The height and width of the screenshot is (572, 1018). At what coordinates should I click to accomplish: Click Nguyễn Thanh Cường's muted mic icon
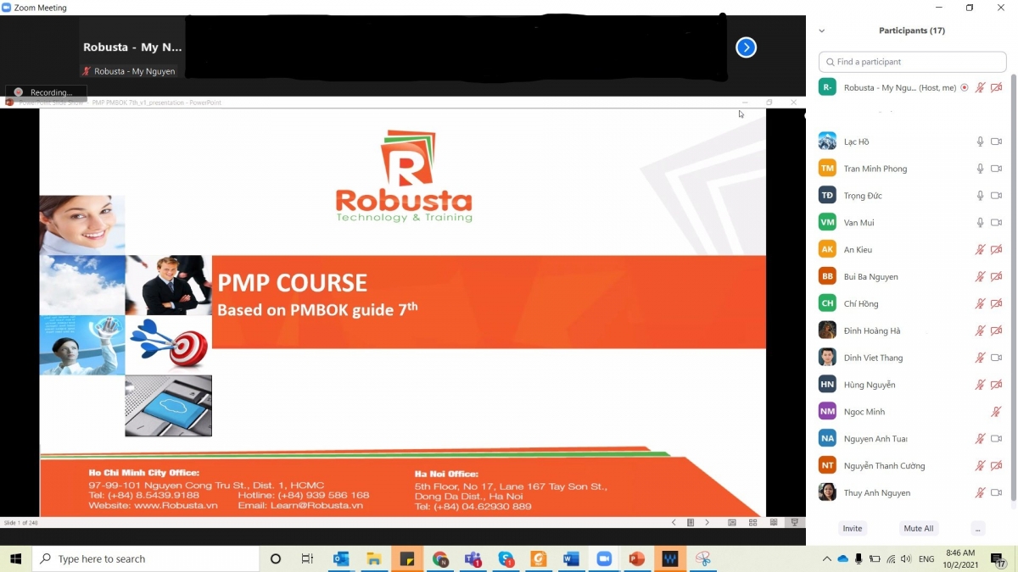pyautogui.click(x=980, y=466)
